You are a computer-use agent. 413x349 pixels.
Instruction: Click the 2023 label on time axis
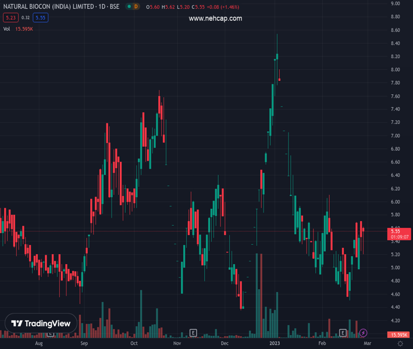pyautogui.click(x=276, y=344)
